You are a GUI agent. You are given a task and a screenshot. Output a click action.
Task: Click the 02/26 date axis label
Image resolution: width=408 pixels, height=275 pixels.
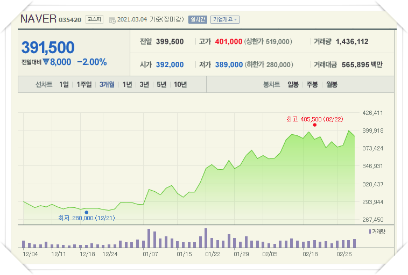point(344,254)
